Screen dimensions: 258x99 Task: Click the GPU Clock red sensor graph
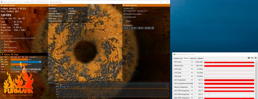229,62
